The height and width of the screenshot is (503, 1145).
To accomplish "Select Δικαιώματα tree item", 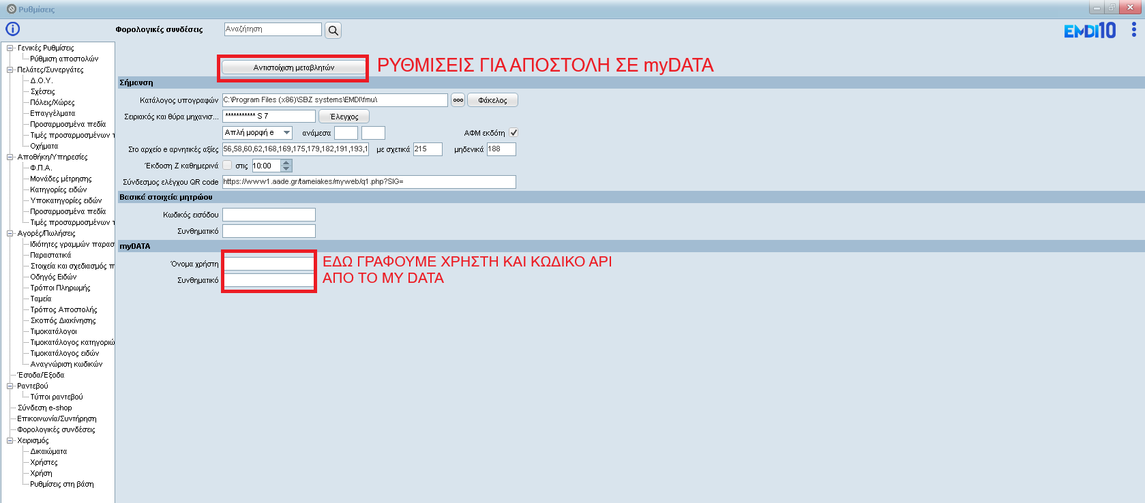I will [x=48, y=451].
